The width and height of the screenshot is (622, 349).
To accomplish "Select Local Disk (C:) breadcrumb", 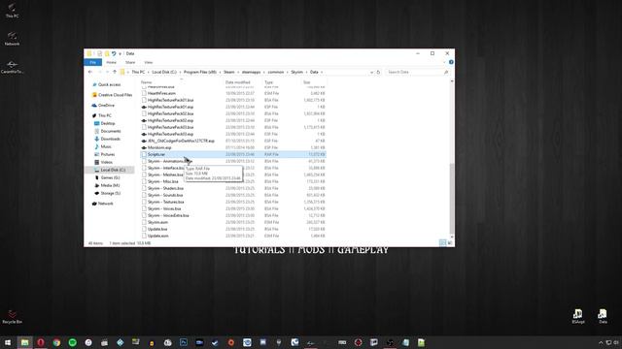I will coord(164,72).
